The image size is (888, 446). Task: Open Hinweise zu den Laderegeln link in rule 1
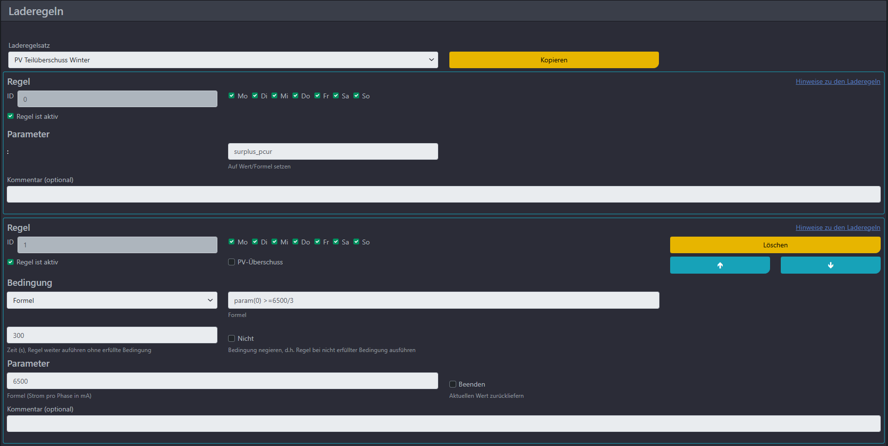837,227
